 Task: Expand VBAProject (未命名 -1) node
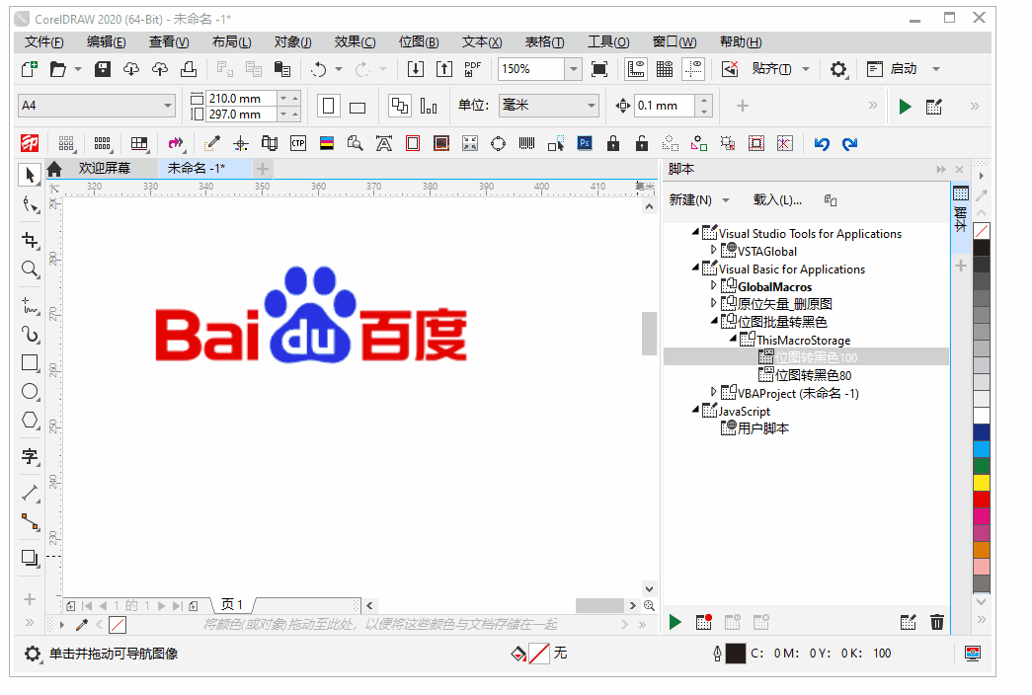[x=713, y=392]
